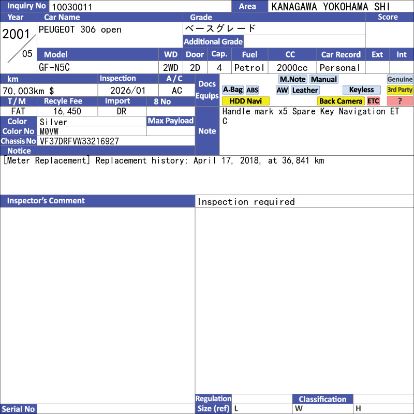Click the Petrol fuel value
This screenshot has width=414, height=414.
coord(249,68)
